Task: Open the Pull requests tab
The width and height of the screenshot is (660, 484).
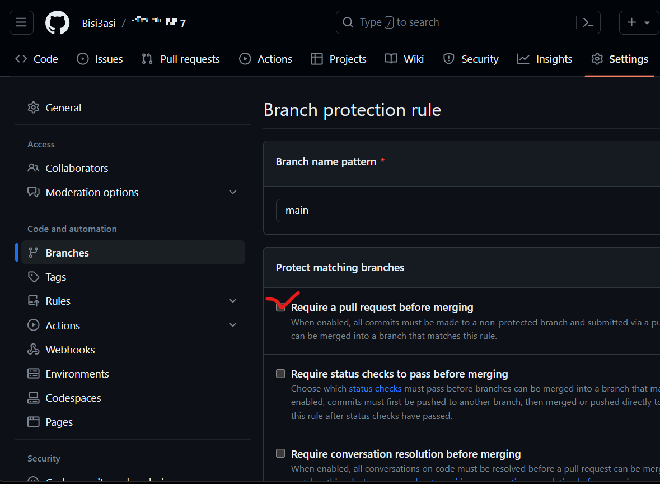Action: (181, 59)
